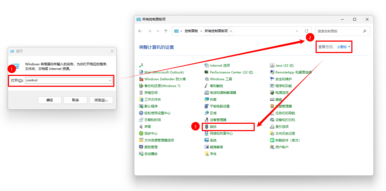Open the address bar history dropdown
This screenshot has height=191, width=386.
click(x=297, y=31)
